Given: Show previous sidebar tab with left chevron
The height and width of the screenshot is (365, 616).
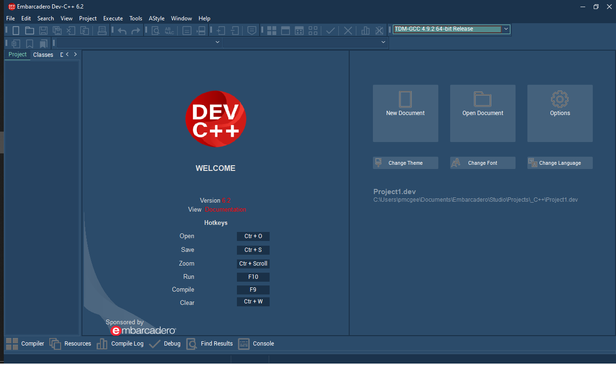Looking at the screenshot, I should (67, 54).
